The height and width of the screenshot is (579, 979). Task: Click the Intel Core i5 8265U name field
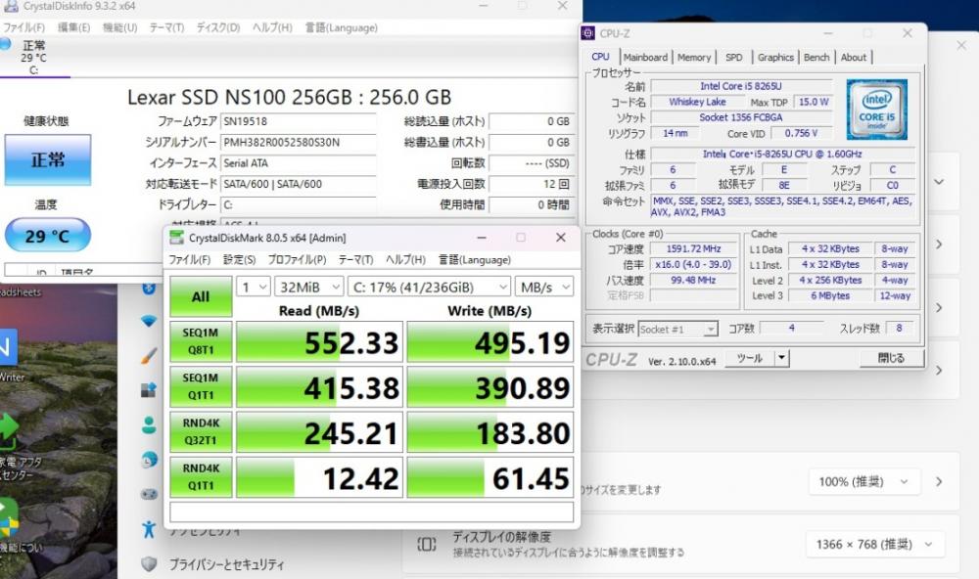[741, 86]
